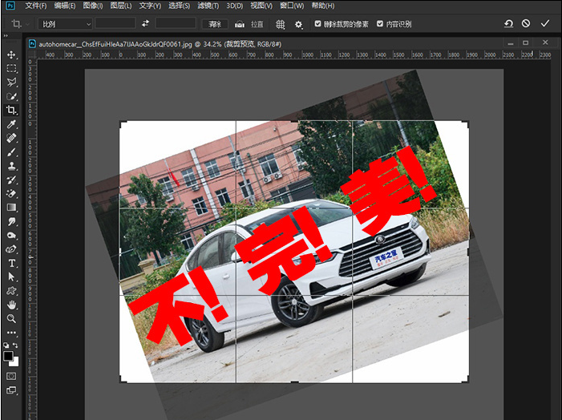
Task: Choose the Brush tool
Action: (x=11, y=151)
